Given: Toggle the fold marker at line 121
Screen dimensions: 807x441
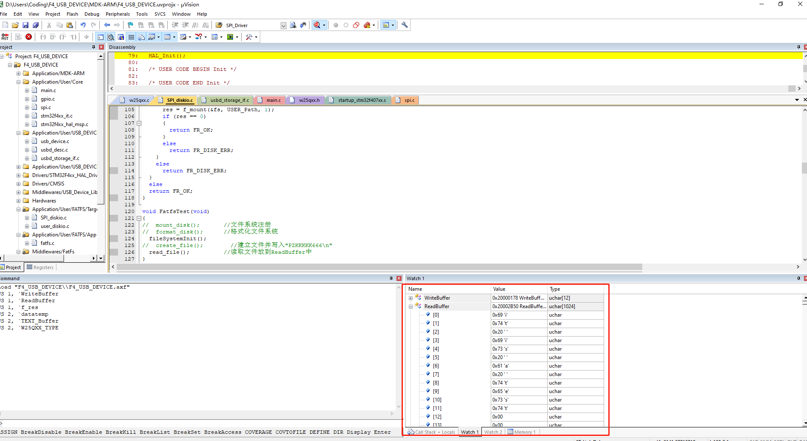Looking at the screenshot, I should coord(139,218).
